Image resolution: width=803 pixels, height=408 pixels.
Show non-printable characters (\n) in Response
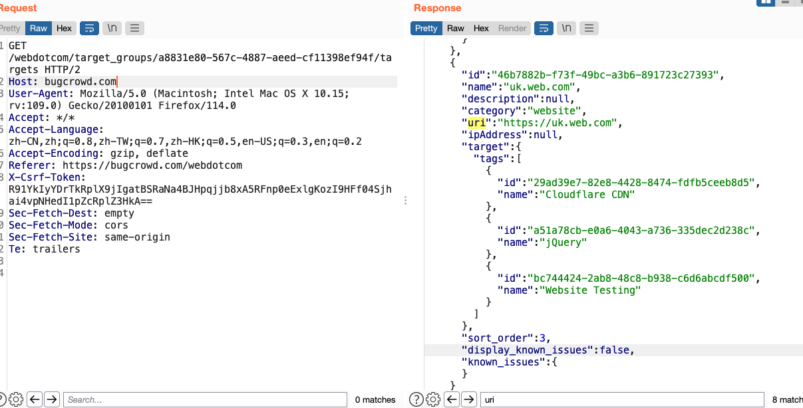click(566, 28)
